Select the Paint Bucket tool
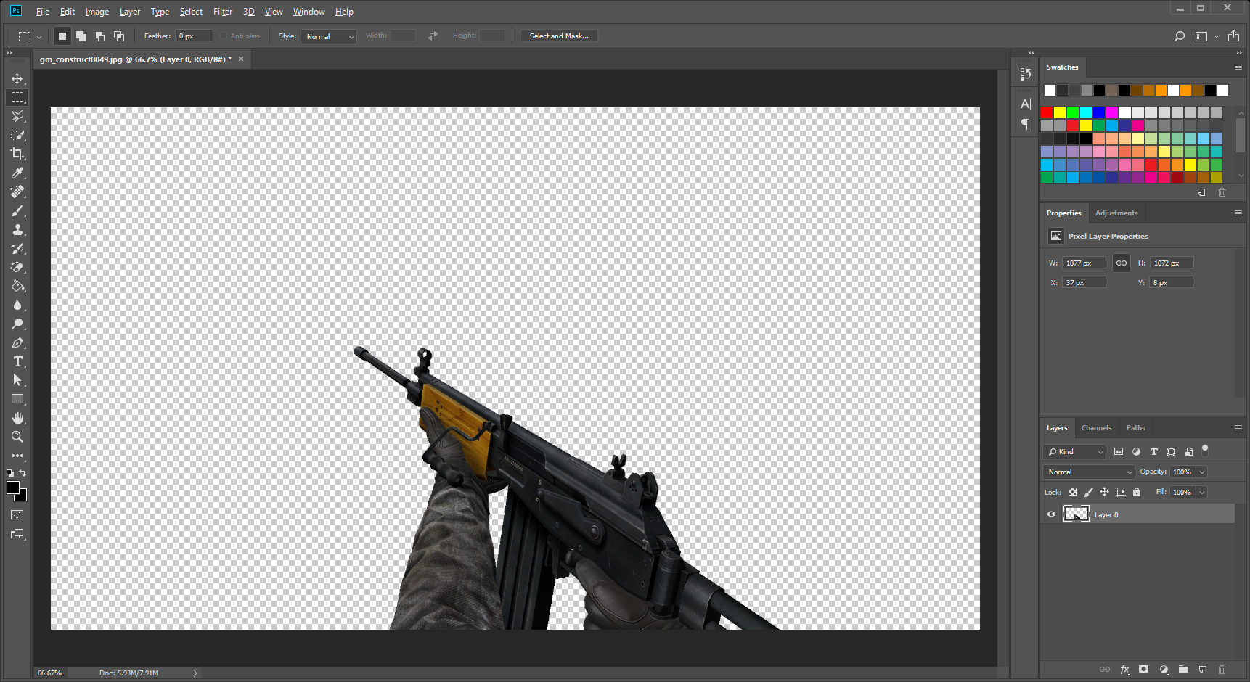This screenshot has width=1250, height=682. pyautogui.click(x=17, y=286)
